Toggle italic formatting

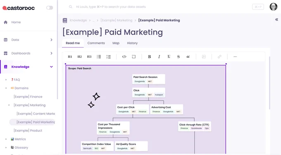pos(159,57)
